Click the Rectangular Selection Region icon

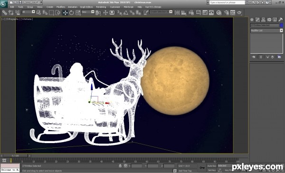click(x=51, y=12)
